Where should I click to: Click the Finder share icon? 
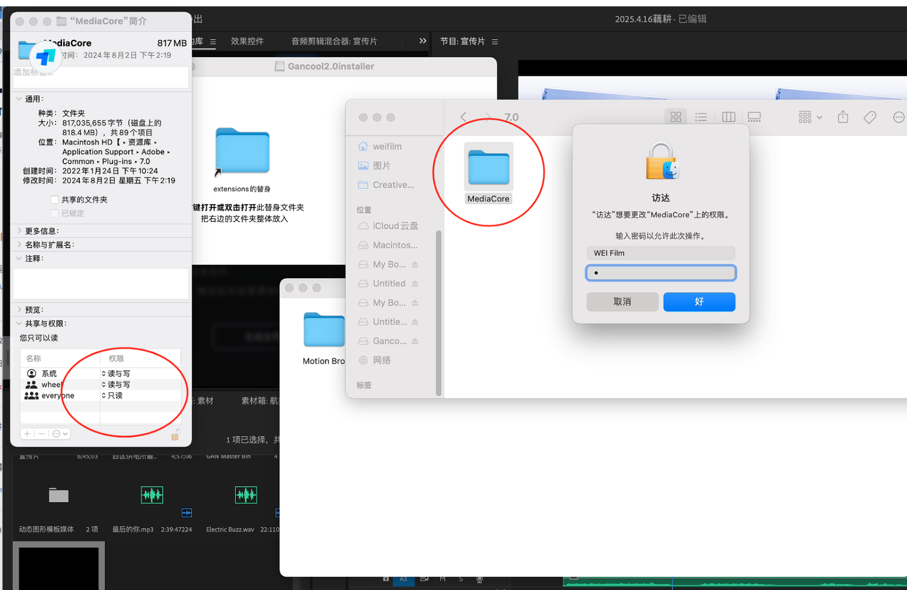click(843, 117)
